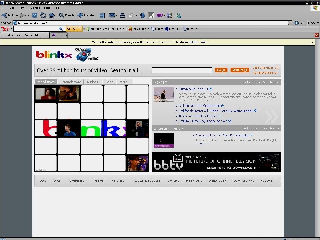Click the red Yahoo Y! toolbar logo
This screenshot has width=320, height=240.
[5, 29]
